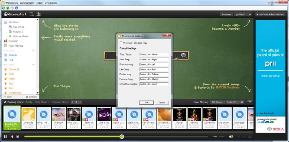Select the Grenade album thumbnail
The height and width of the screenshot is (142, 289).
[29, 115]
